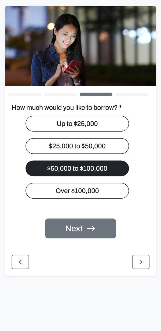Open the fourth progress step segment
Viewport: 161px width, 331px height.
131,94
